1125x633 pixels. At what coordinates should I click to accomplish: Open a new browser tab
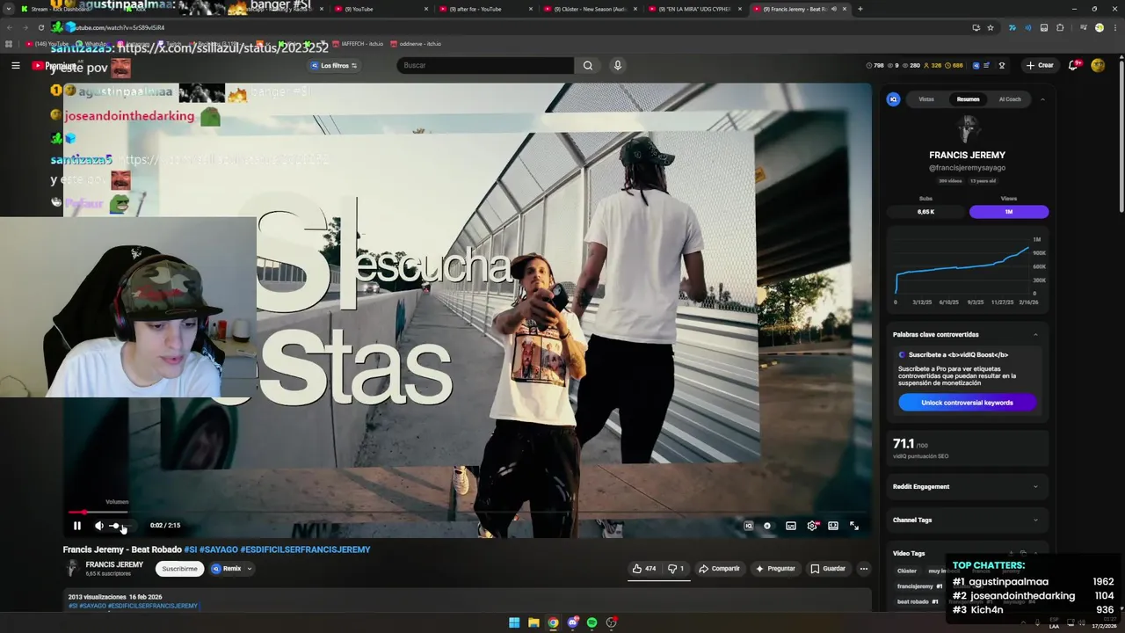860,9
